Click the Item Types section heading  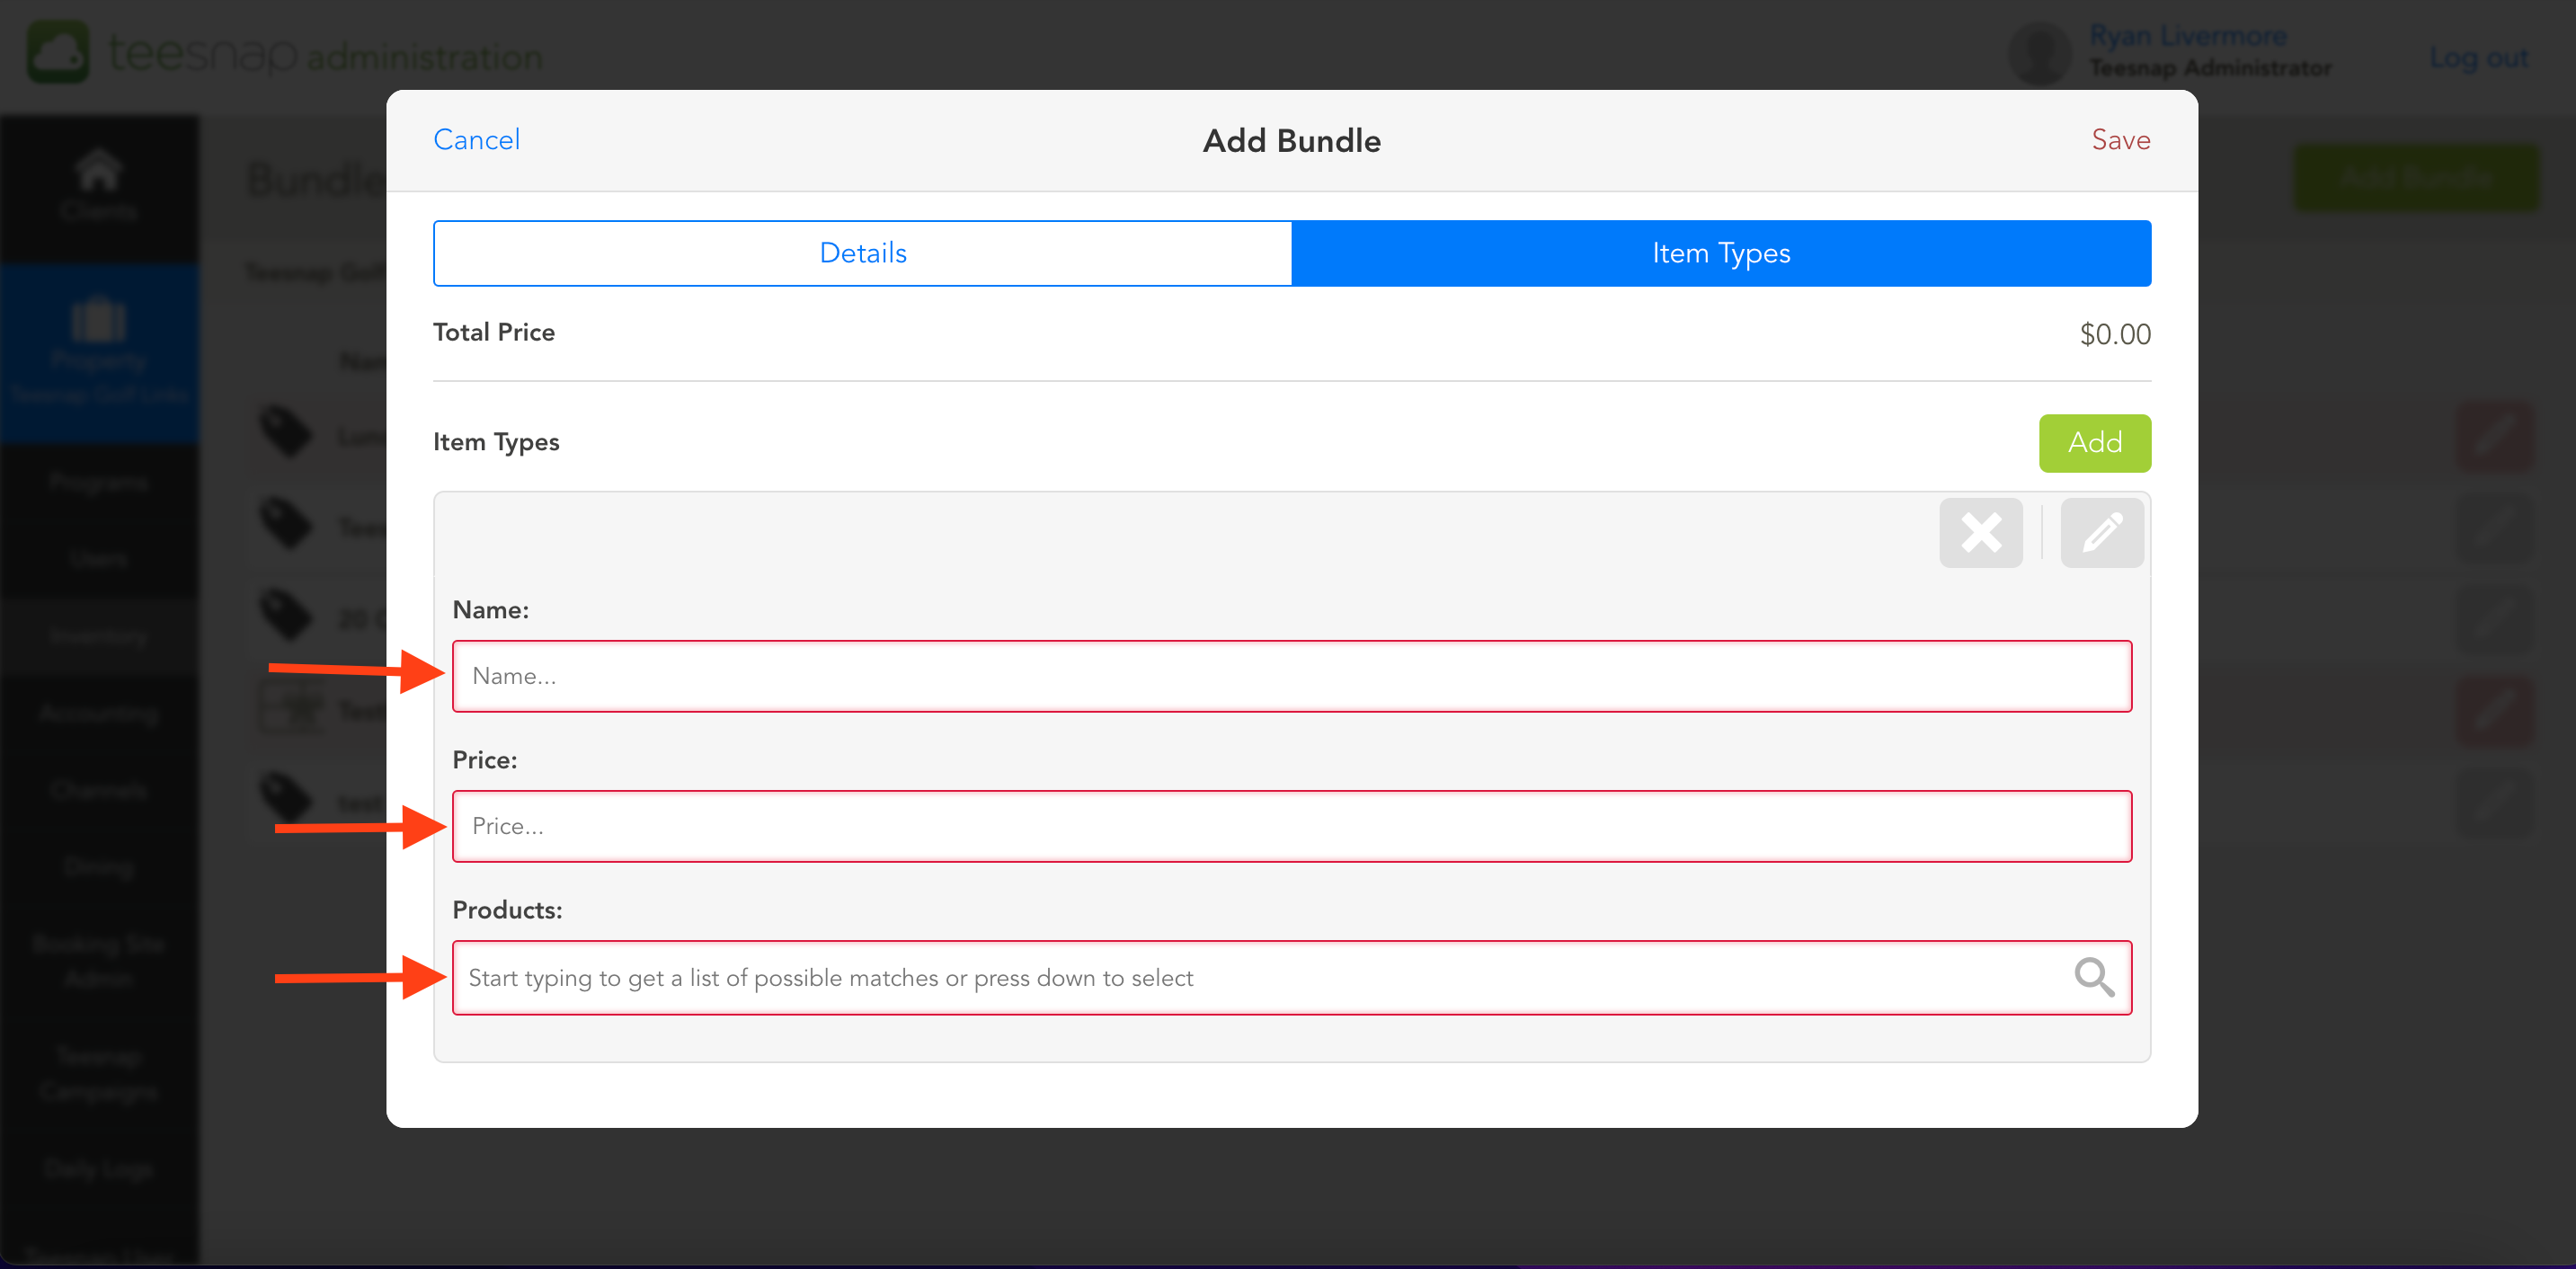pyautogui.click(x=496, y=442)
